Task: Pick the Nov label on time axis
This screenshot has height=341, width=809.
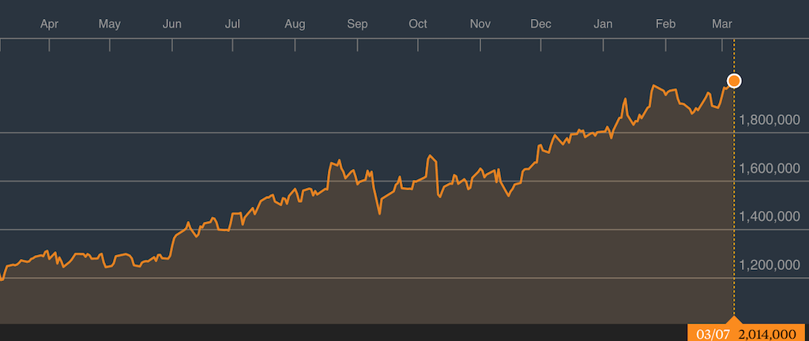Action: pyautogui.click(x=480, y=24)
